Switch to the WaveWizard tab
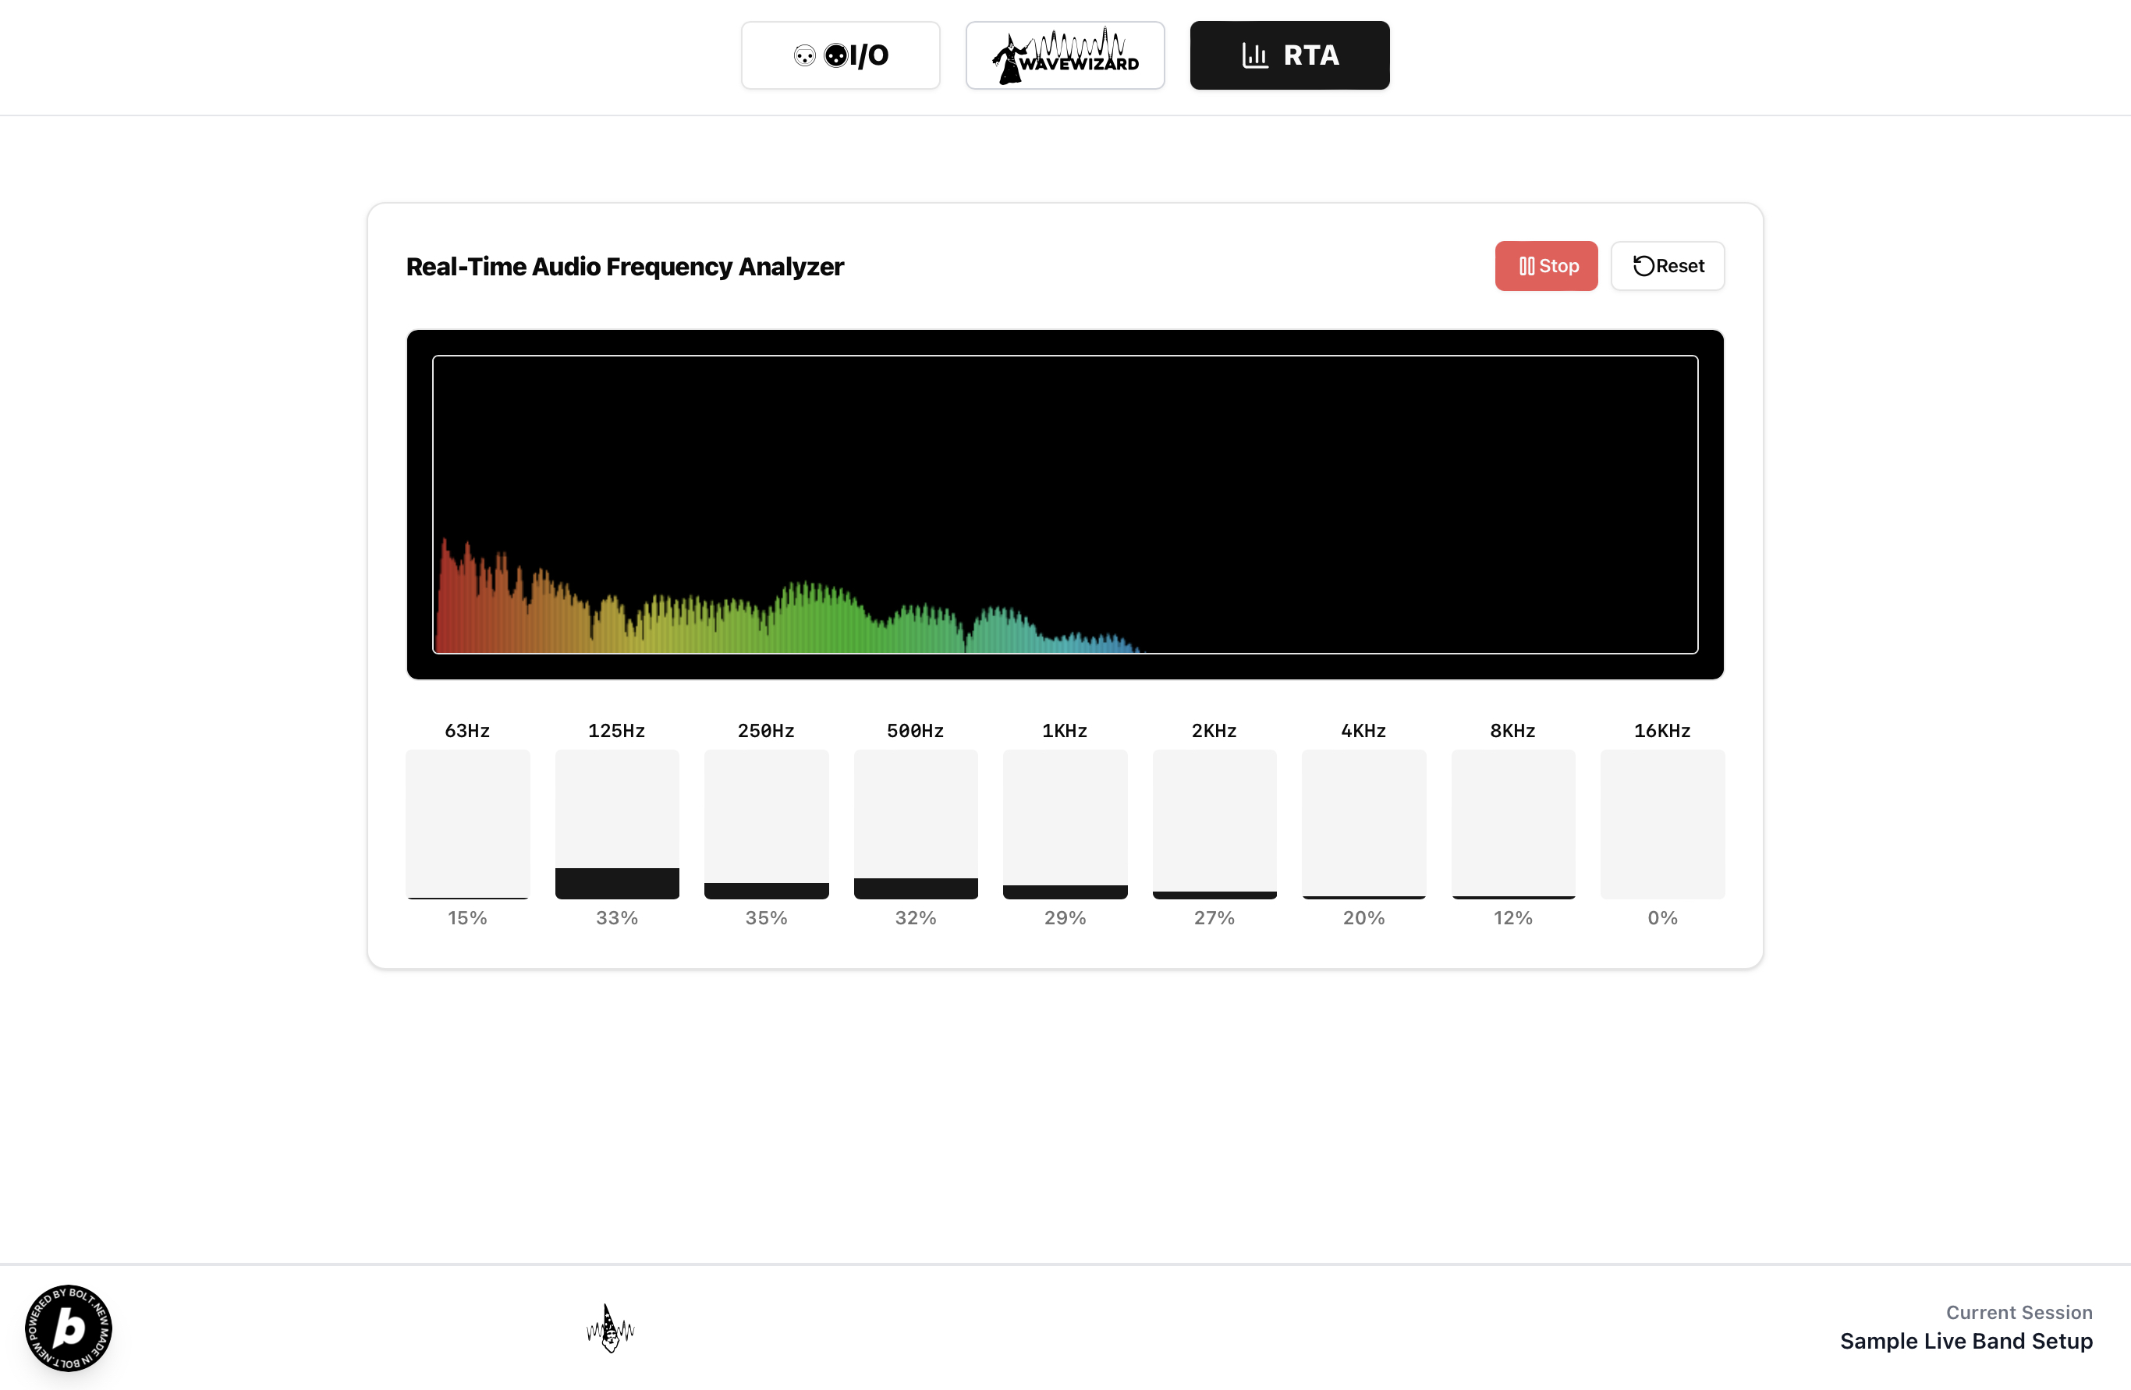The width and height of the screenshot is (2131, 1390). [1065, 55]
